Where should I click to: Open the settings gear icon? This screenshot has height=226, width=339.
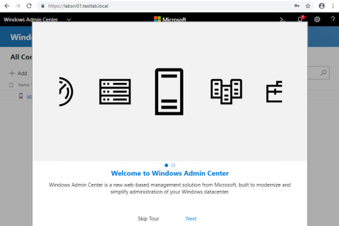tap(317, 19)
